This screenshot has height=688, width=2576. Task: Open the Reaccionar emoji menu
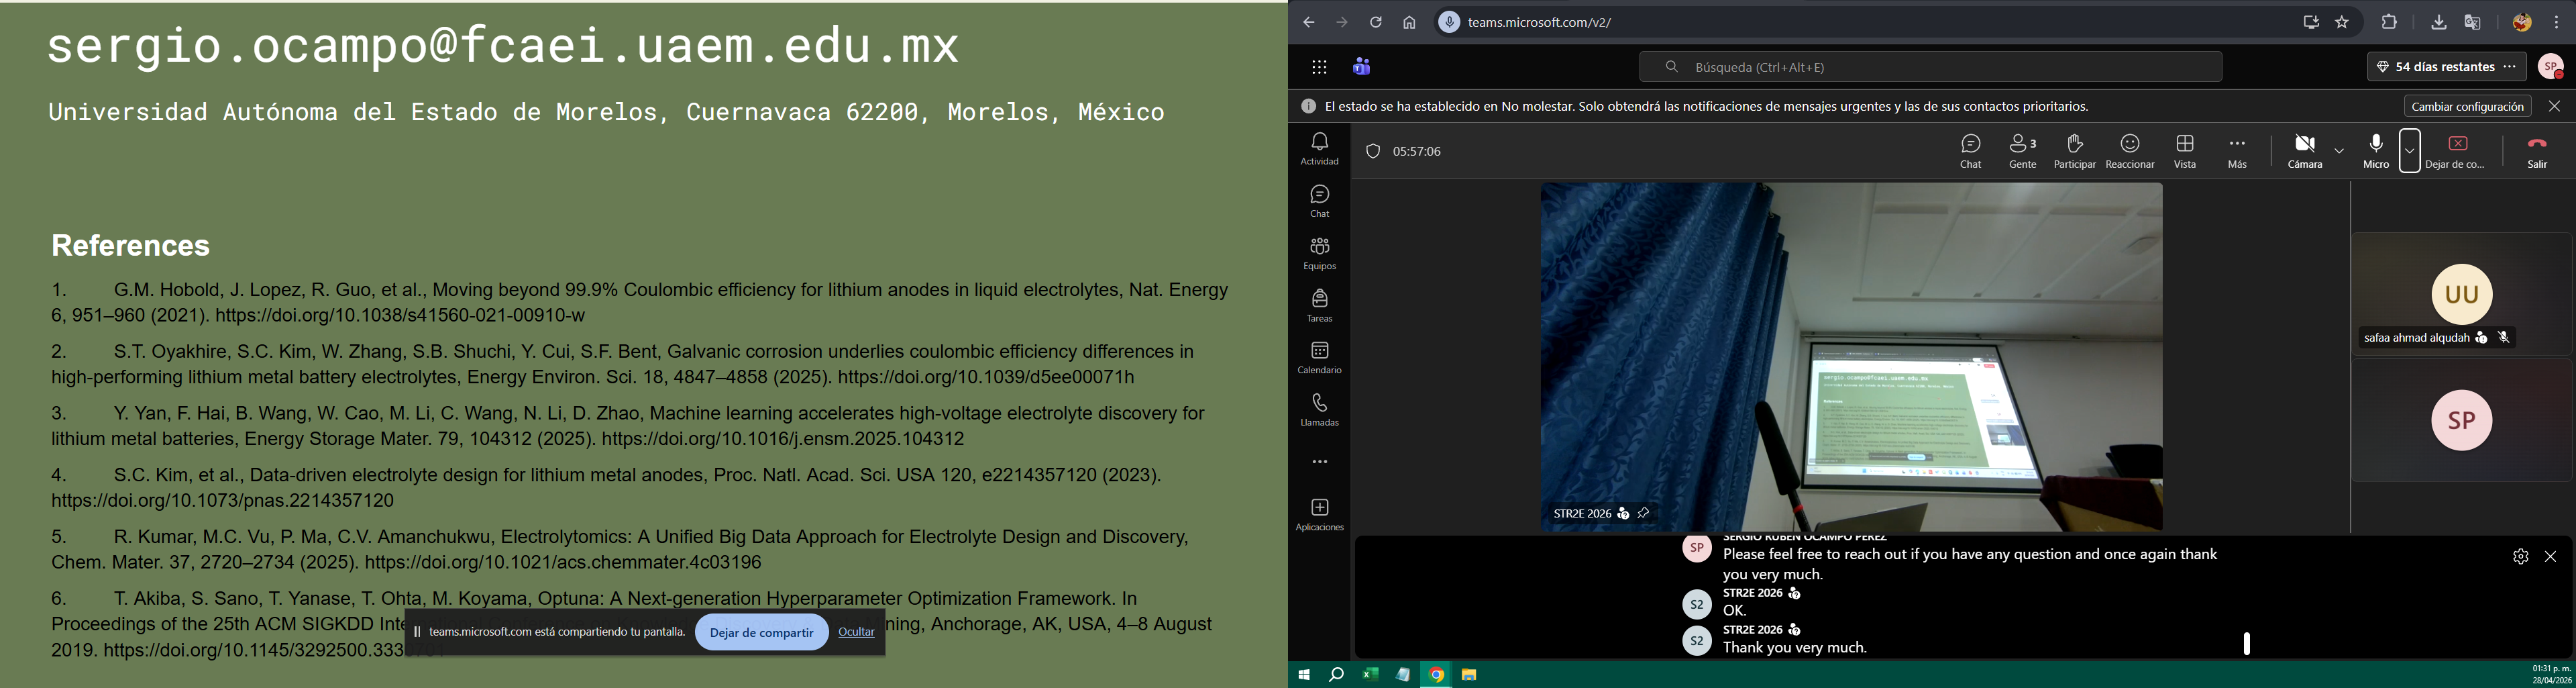pos(2129,151)
